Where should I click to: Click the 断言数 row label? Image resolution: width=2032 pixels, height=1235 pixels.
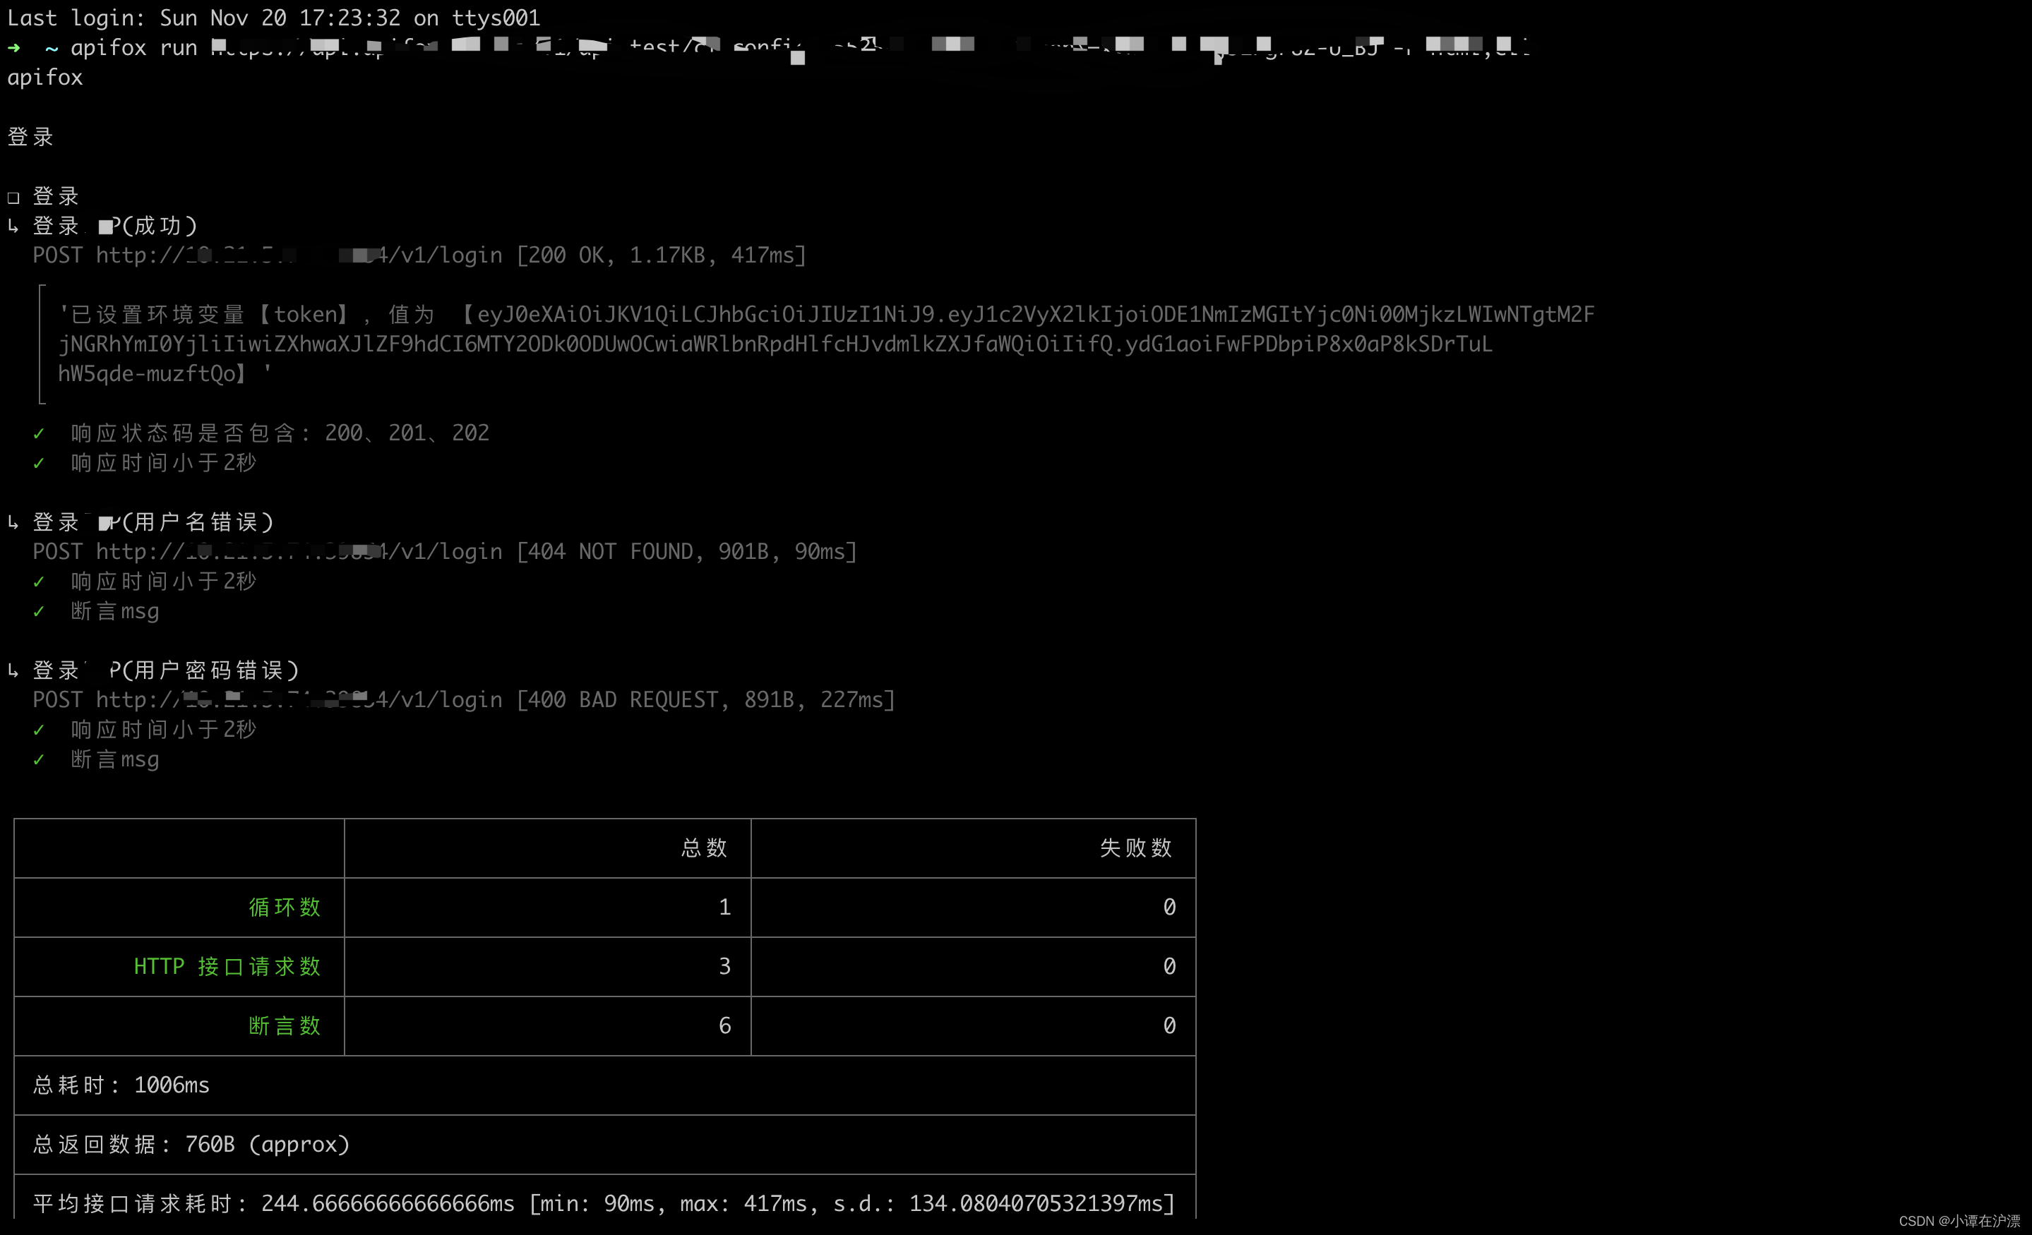pyautogui.click(x=285, y=1025)
